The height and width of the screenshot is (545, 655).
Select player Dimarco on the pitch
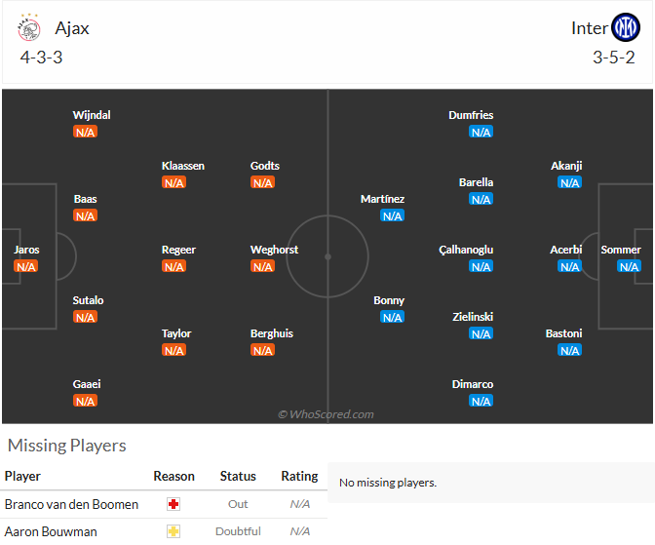coord(473,384)
